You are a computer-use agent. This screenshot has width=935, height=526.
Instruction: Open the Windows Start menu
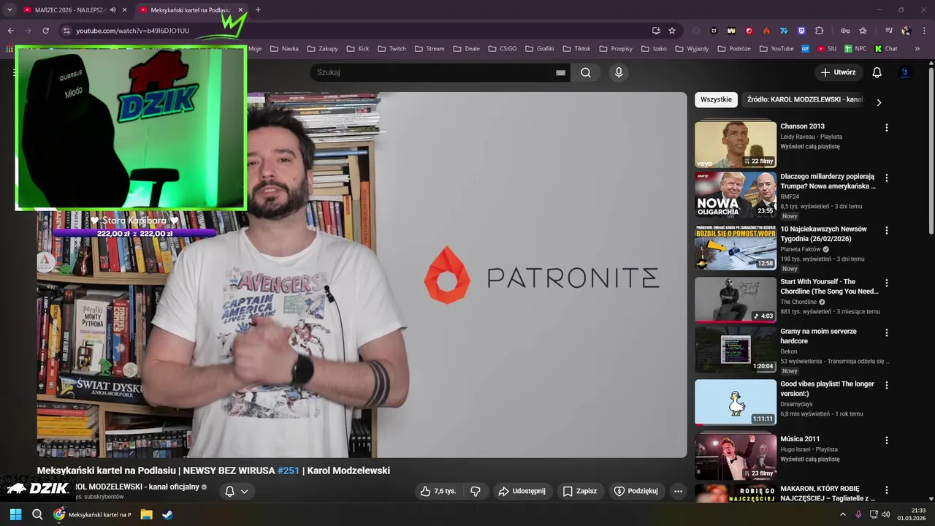pyautogui.click(x=15, y=514)
